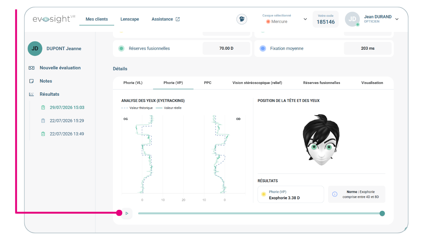Switch to the Phorie (VL) tab
This screenshot has height=240, width=424.
tap(133, 83)
